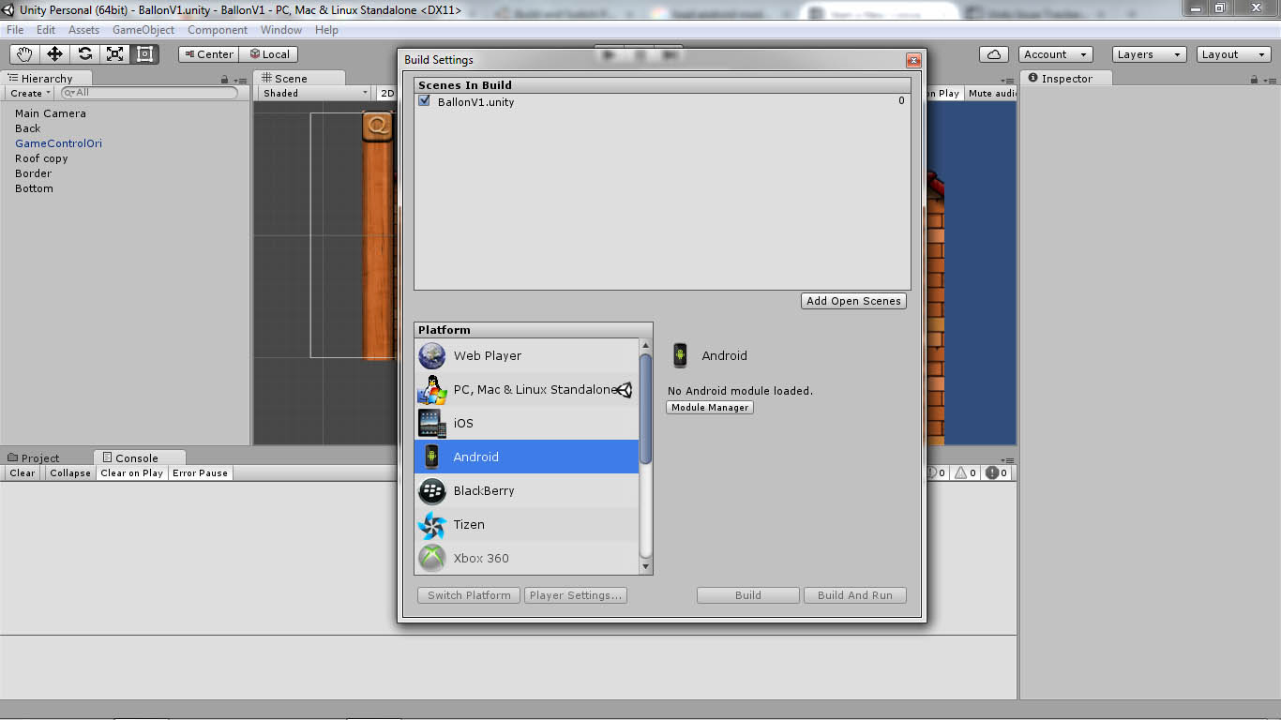The height and width of the screenshot is (720, 1281).
Task: Open the Hierarchy Create dropdown
Action: point(28,93)
